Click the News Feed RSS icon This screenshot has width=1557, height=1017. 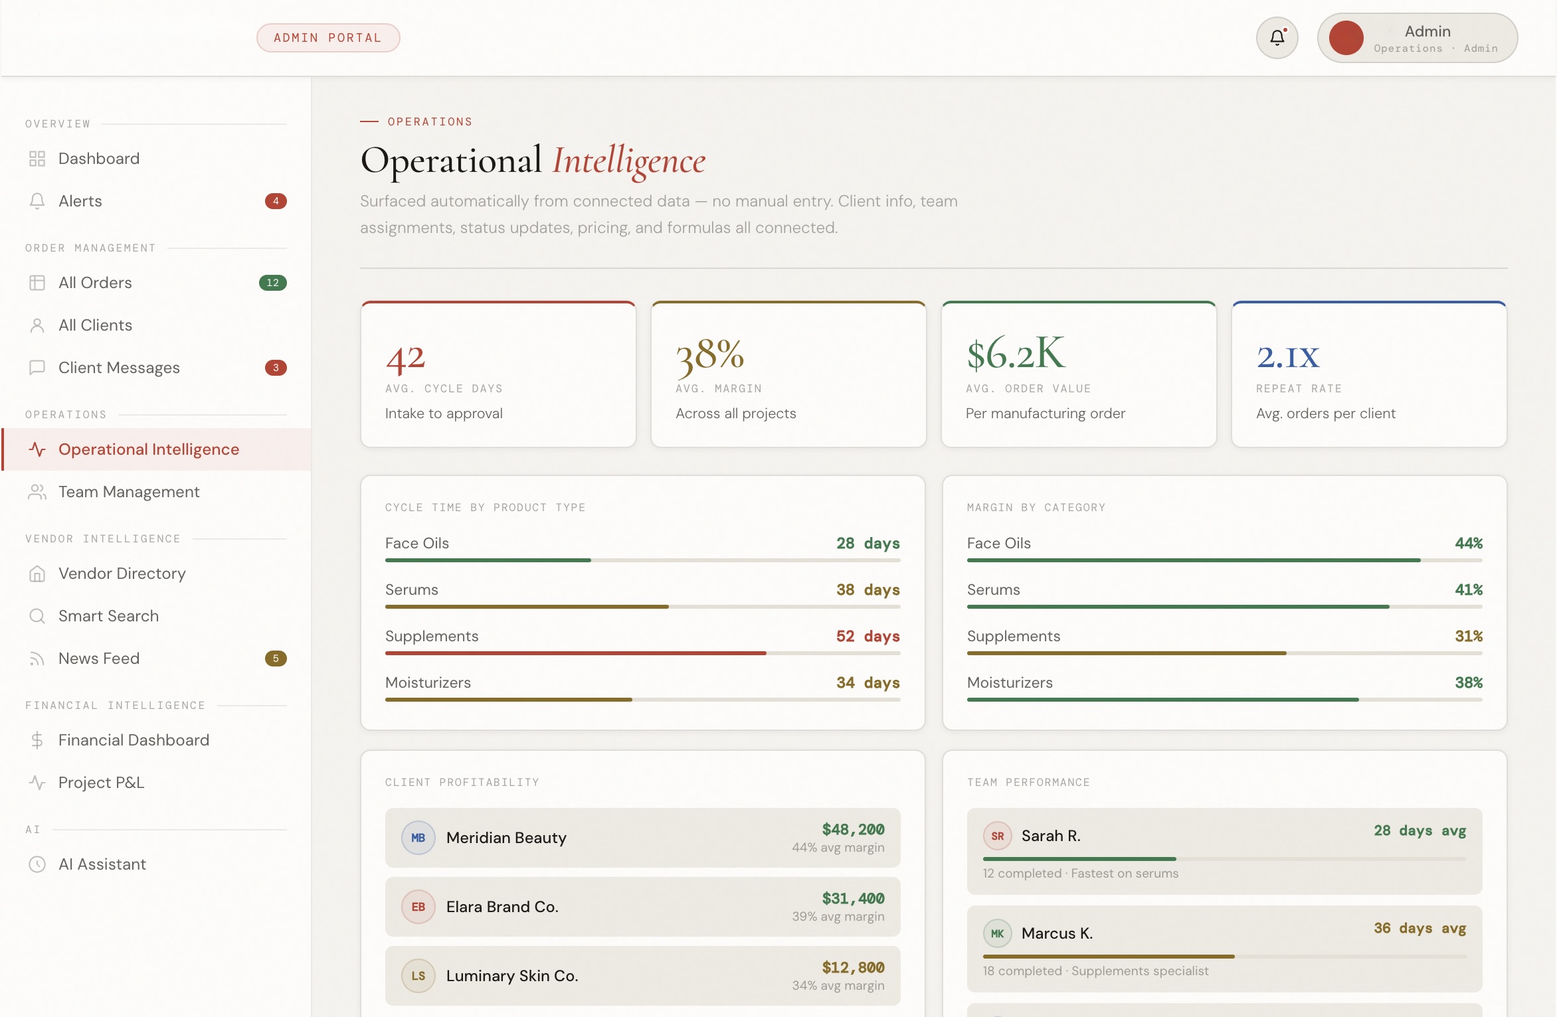coord(37,659)
